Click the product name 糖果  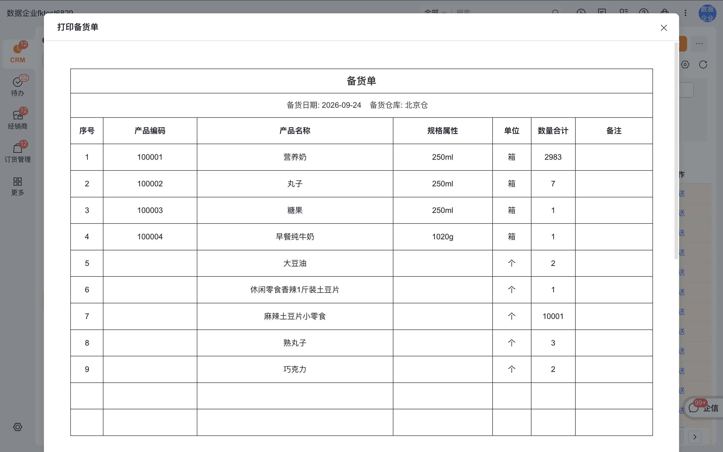click(x=294, y=210)
